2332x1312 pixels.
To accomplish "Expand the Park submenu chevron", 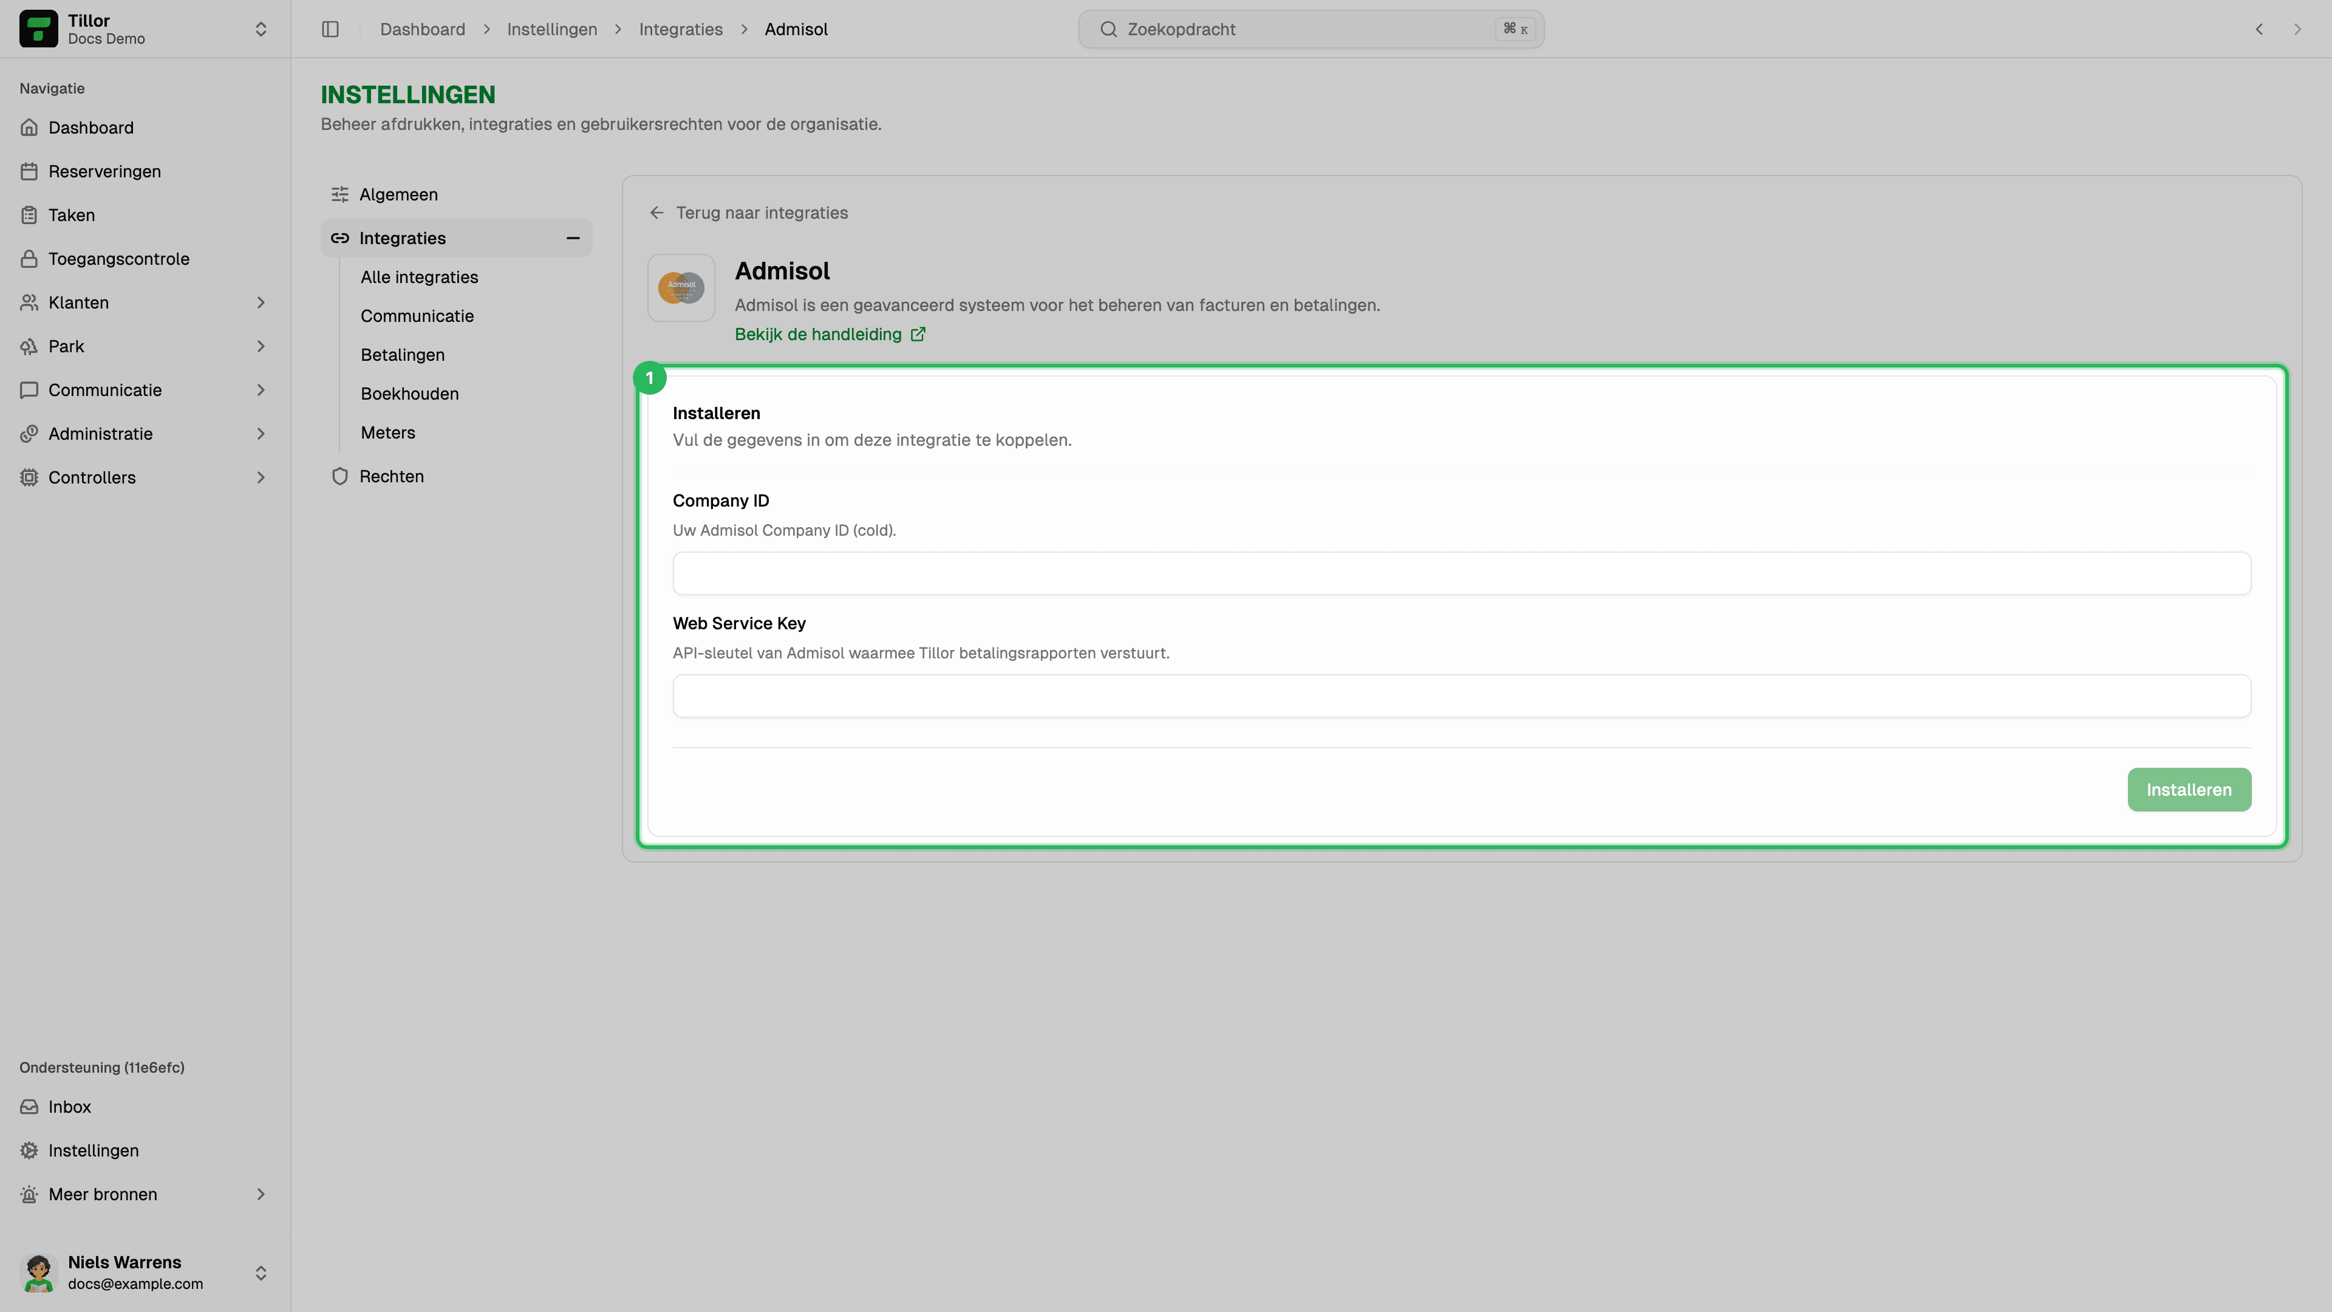I will (x=261, y=346).
